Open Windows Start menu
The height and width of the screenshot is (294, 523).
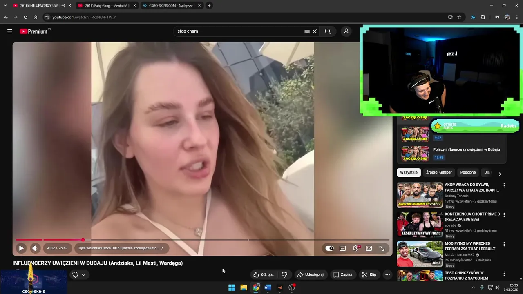point(232,287)
